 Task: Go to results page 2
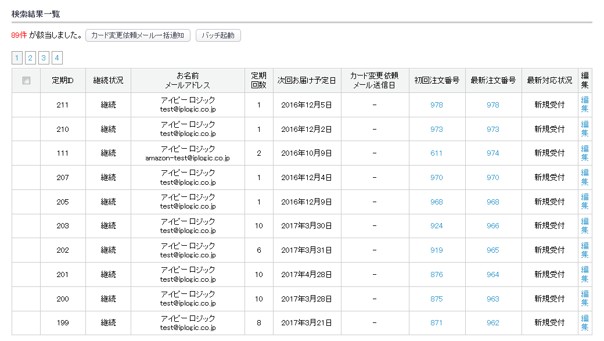tap(30, 58)
